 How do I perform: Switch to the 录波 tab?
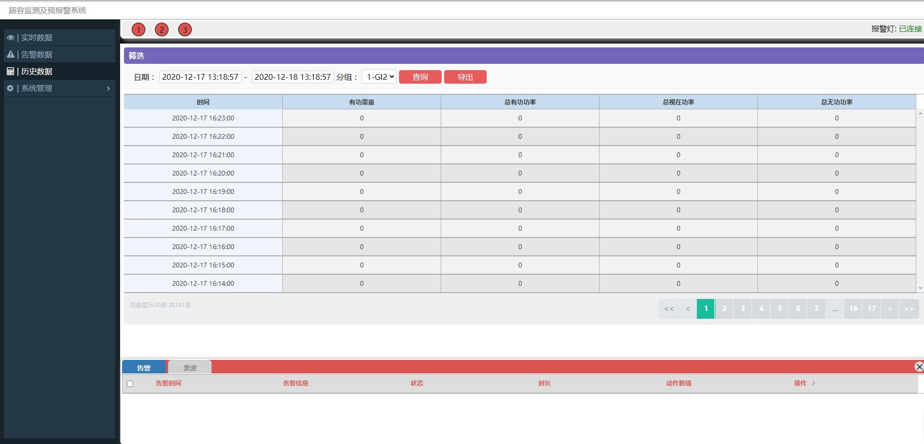[x=190, y=368]
